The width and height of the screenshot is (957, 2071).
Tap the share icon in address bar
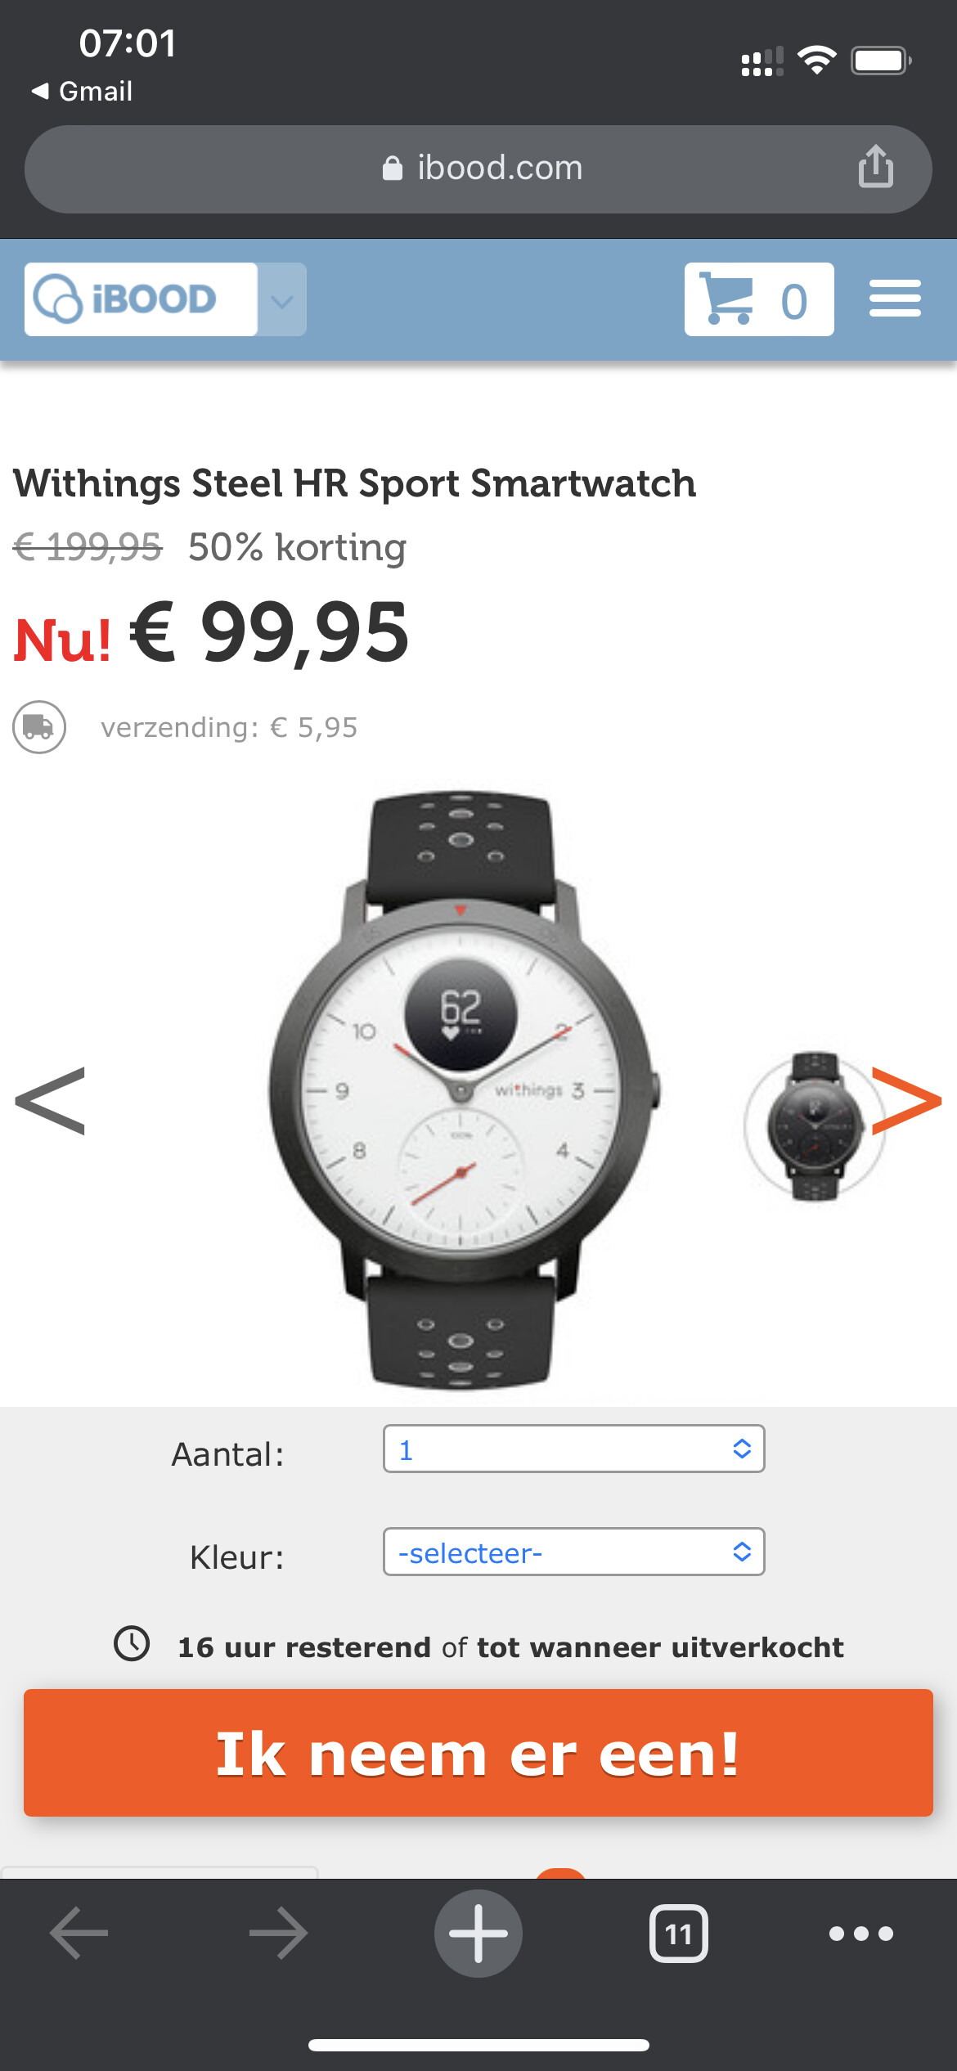point(875,167)
